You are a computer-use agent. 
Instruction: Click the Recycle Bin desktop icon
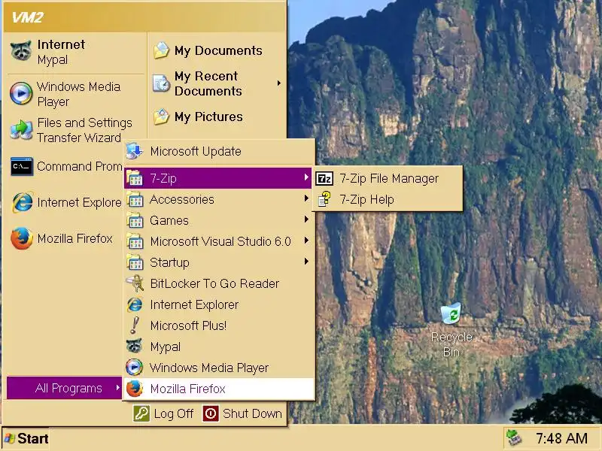[451, 313]
